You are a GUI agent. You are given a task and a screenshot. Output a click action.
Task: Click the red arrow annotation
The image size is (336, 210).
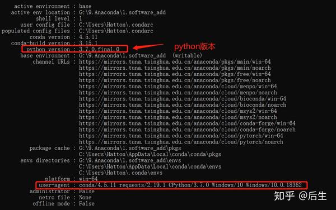[148, 46]
